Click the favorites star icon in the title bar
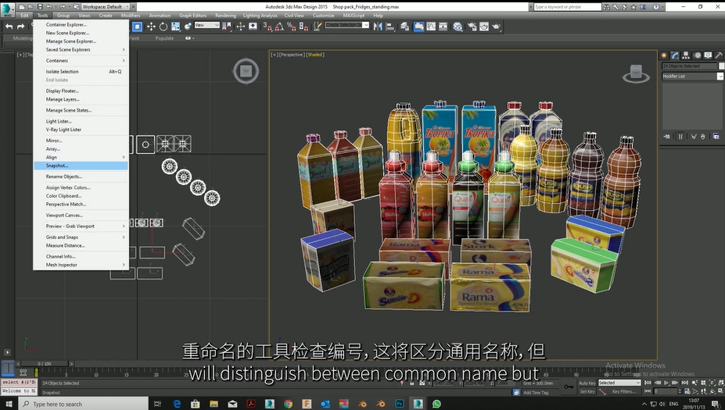This screenshot has height=410, width=725. [633, 7]
